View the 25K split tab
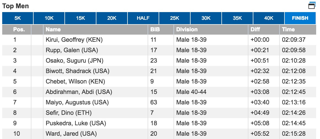 [x=175, y=18]
